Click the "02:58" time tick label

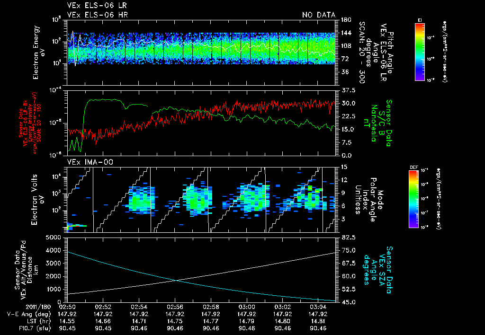[x=211, y=308]
